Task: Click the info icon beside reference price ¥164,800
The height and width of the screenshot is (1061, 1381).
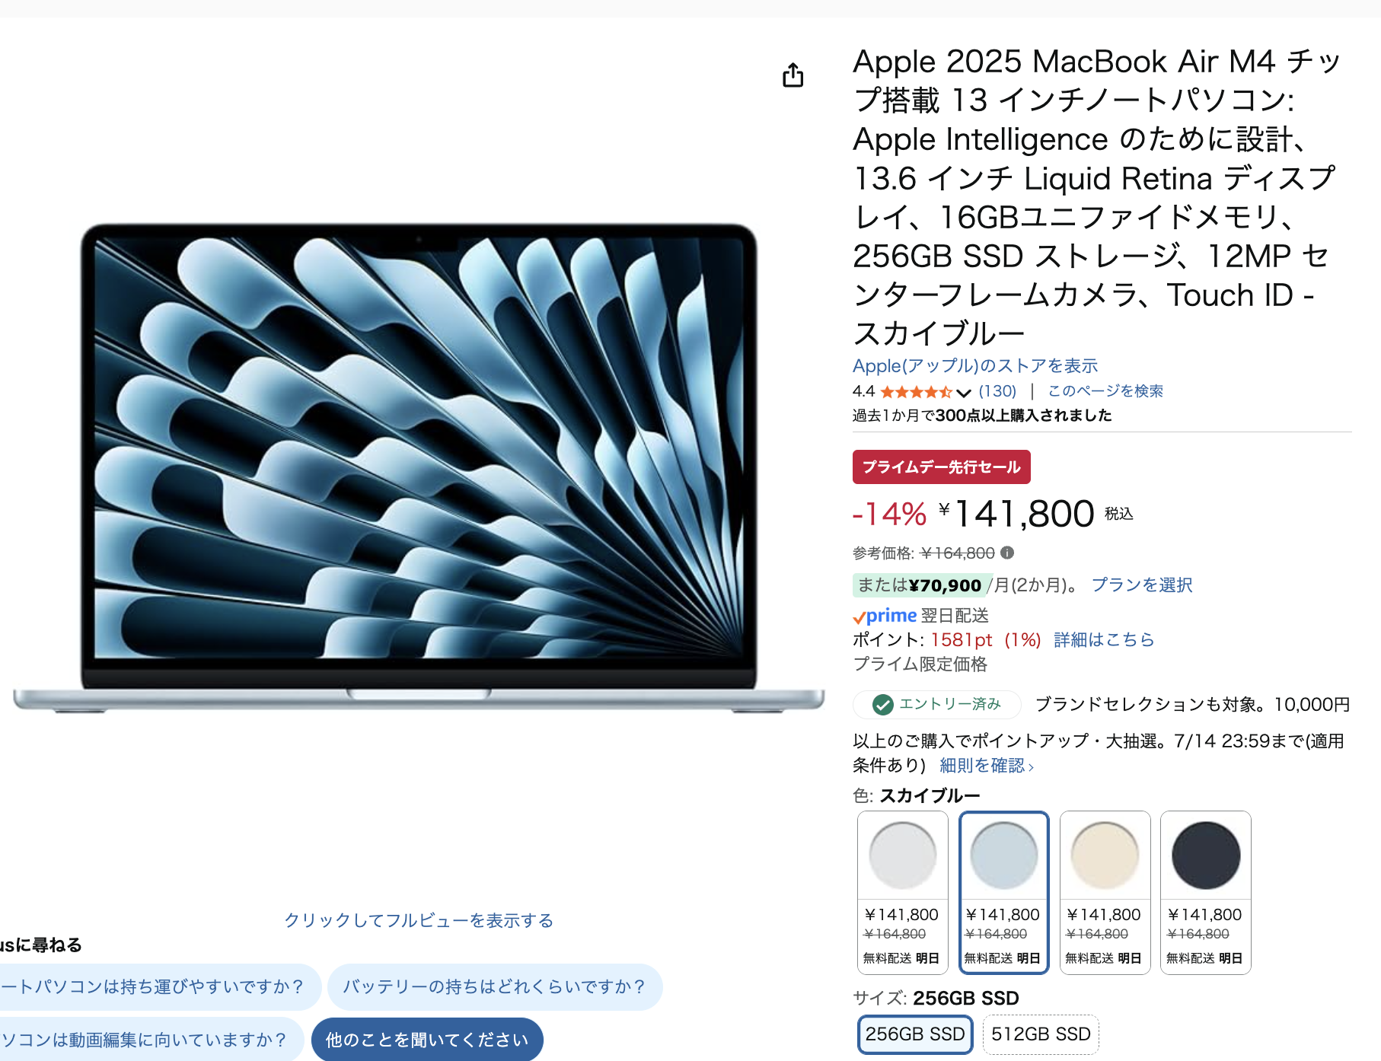Action: point(1007,553)
